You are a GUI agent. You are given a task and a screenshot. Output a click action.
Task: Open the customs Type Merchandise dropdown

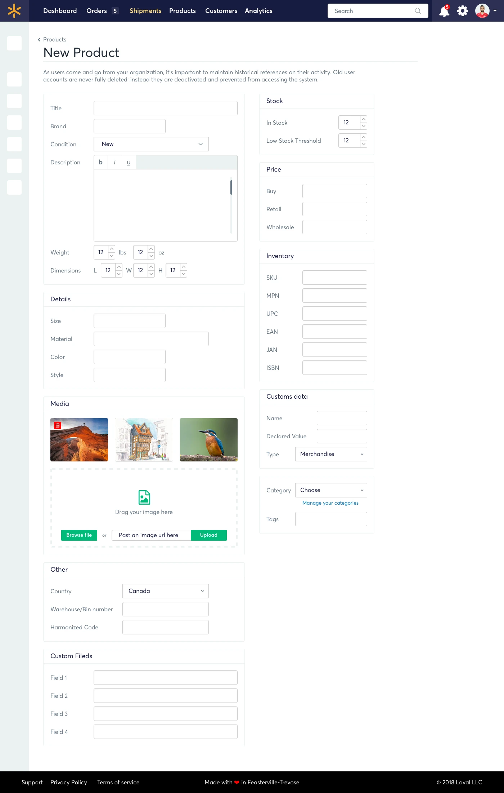[x=331, y=454]
